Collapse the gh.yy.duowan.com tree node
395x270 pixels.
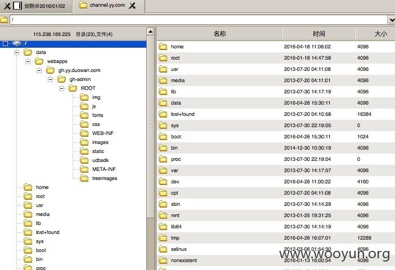tap(39, 70)
